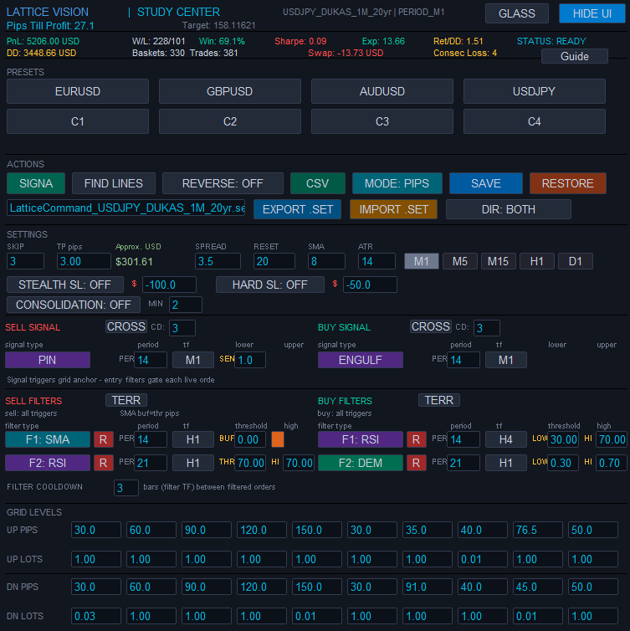Select the M1 timeframe tab
Viewport: 630px width, 631px height.
(421, 261)
